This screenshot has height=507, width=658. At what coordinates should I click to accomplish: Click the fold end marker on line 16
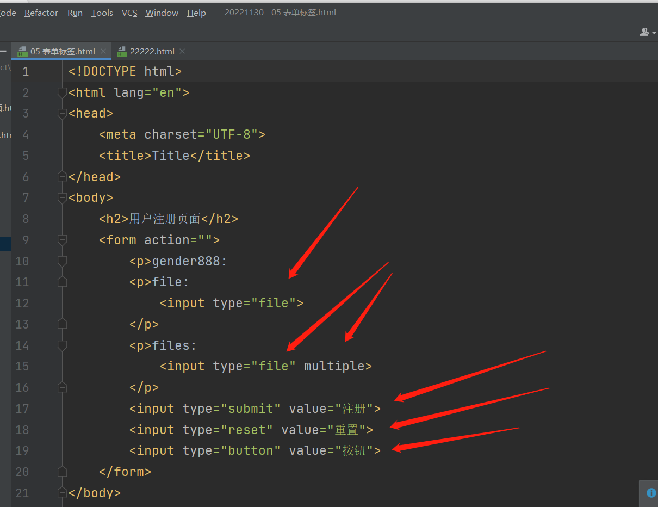pyautogui.click(x=62, y=387)
